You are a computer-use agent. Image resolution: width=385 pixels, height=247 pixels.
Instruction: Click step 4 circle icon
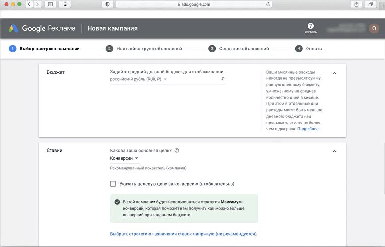299,49
